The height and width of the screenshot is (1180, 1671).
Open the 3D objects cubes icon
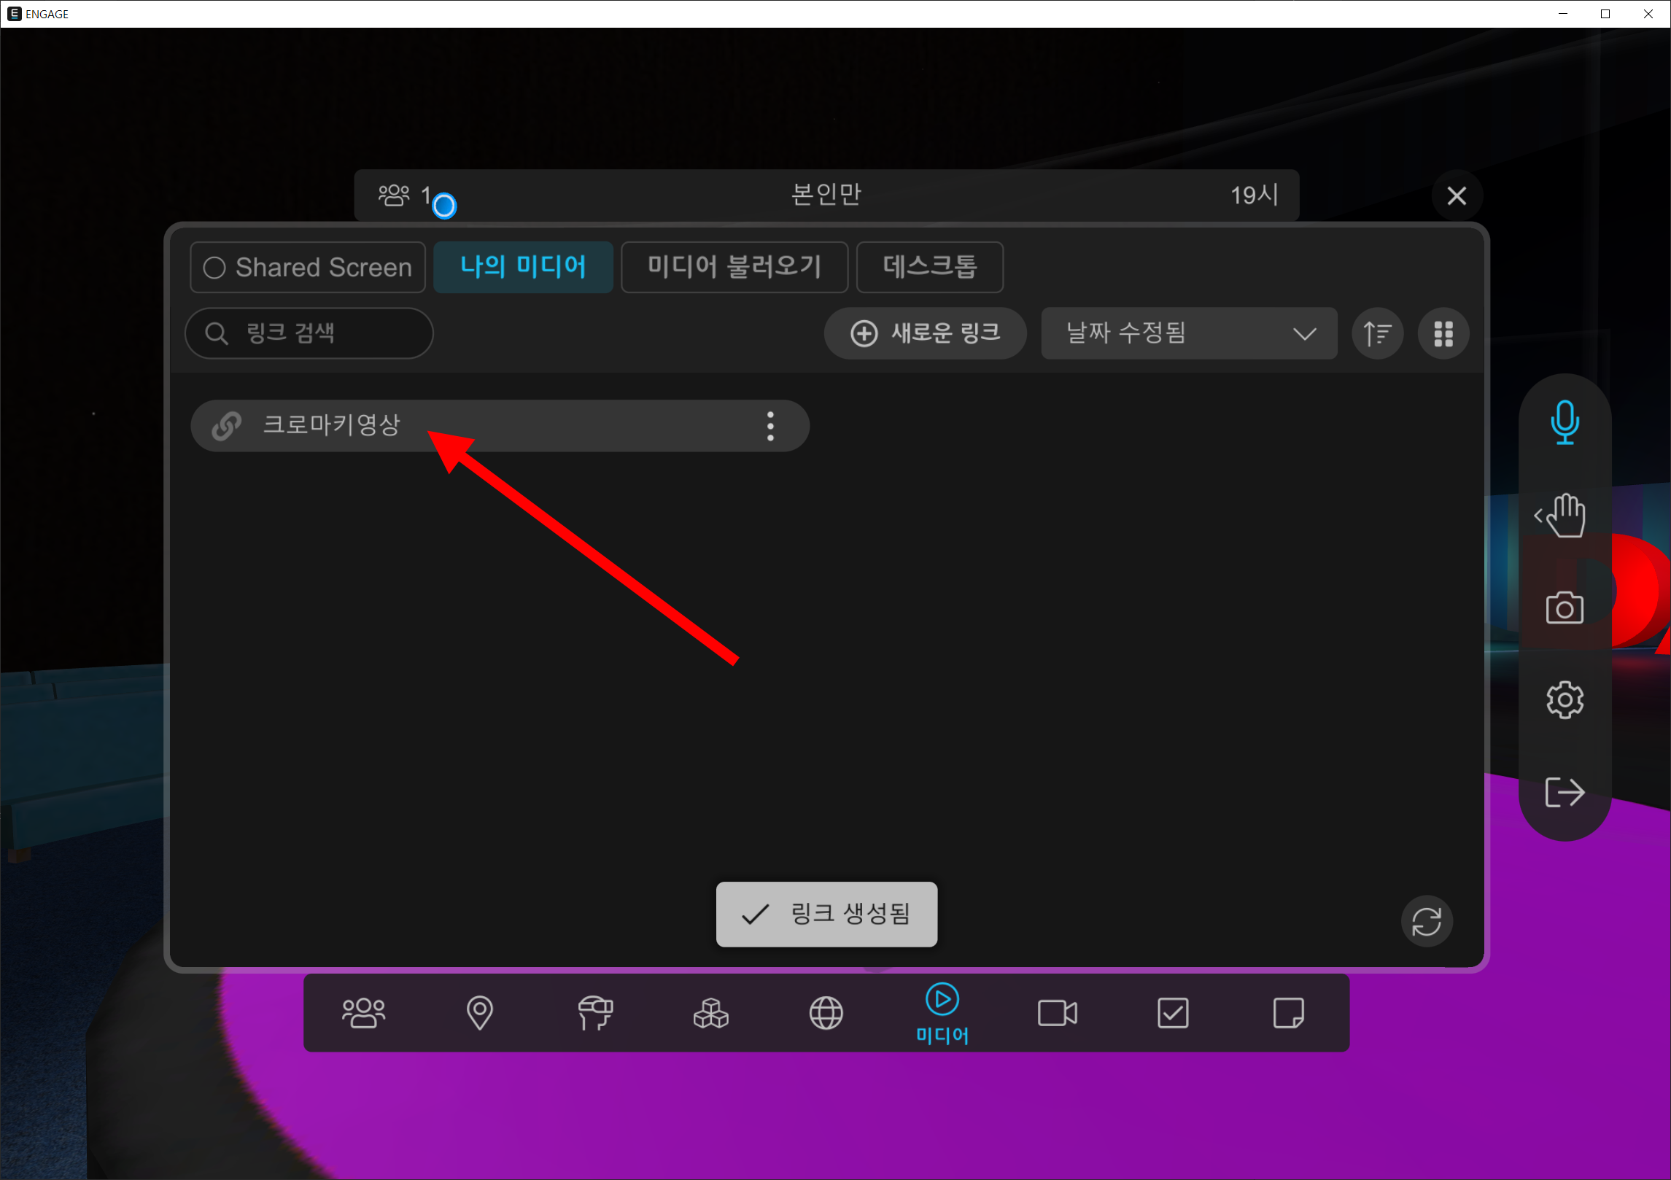click(x=710, y=1013)
